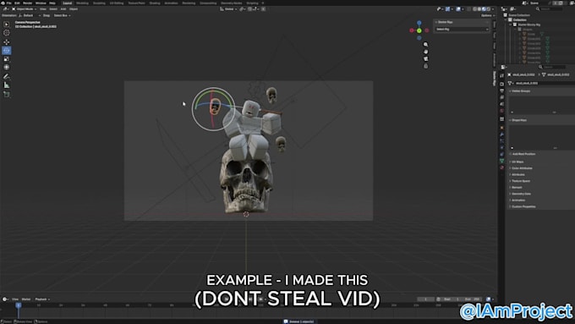Select the Add Cube tool
575x324 pixels.
click(7, 94)
